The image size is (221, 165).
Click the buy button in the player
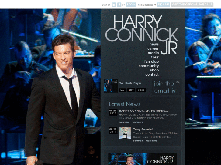[122, 90]
